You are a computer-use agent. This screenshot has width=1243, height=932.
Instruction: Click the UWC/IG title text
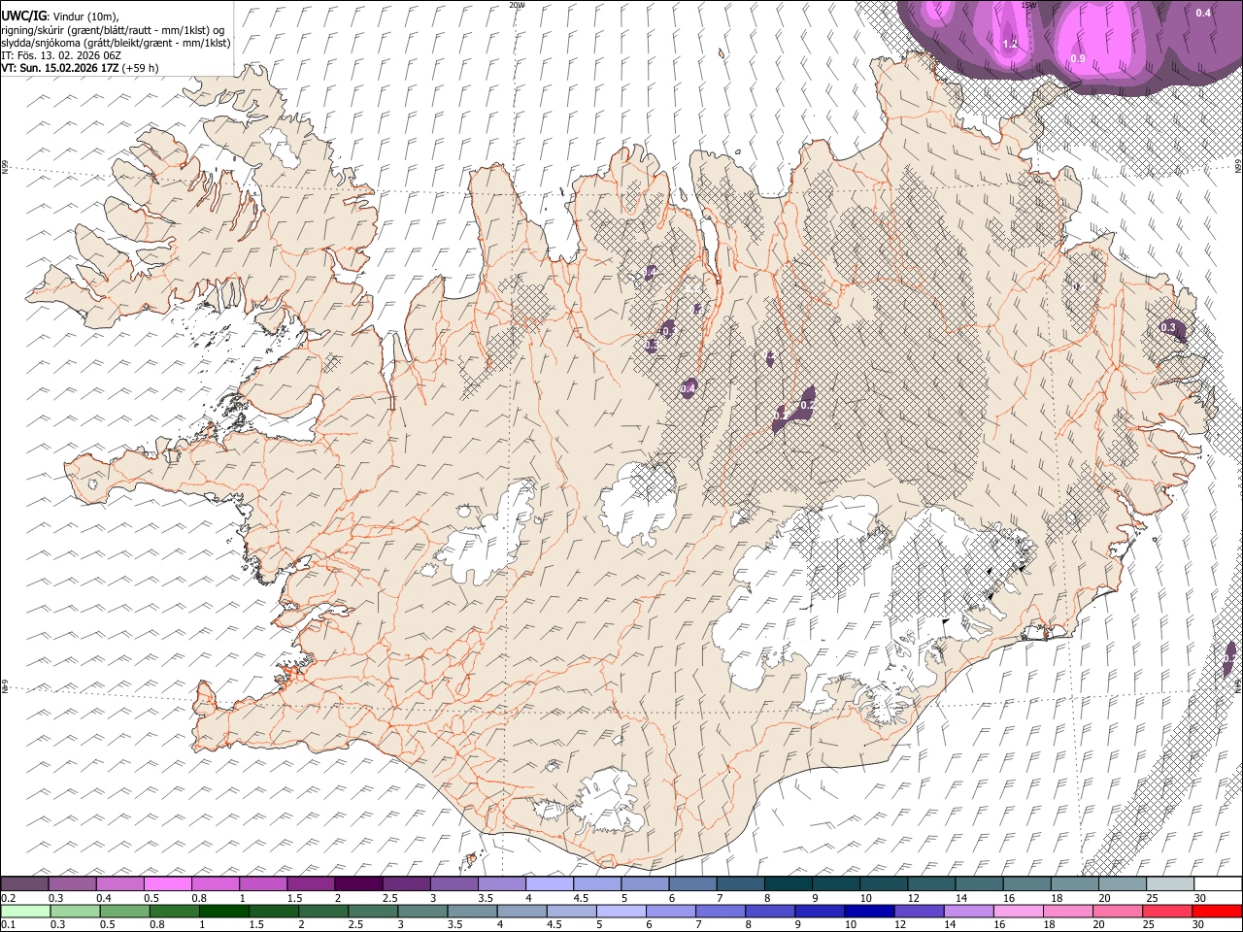click(24, 17)
